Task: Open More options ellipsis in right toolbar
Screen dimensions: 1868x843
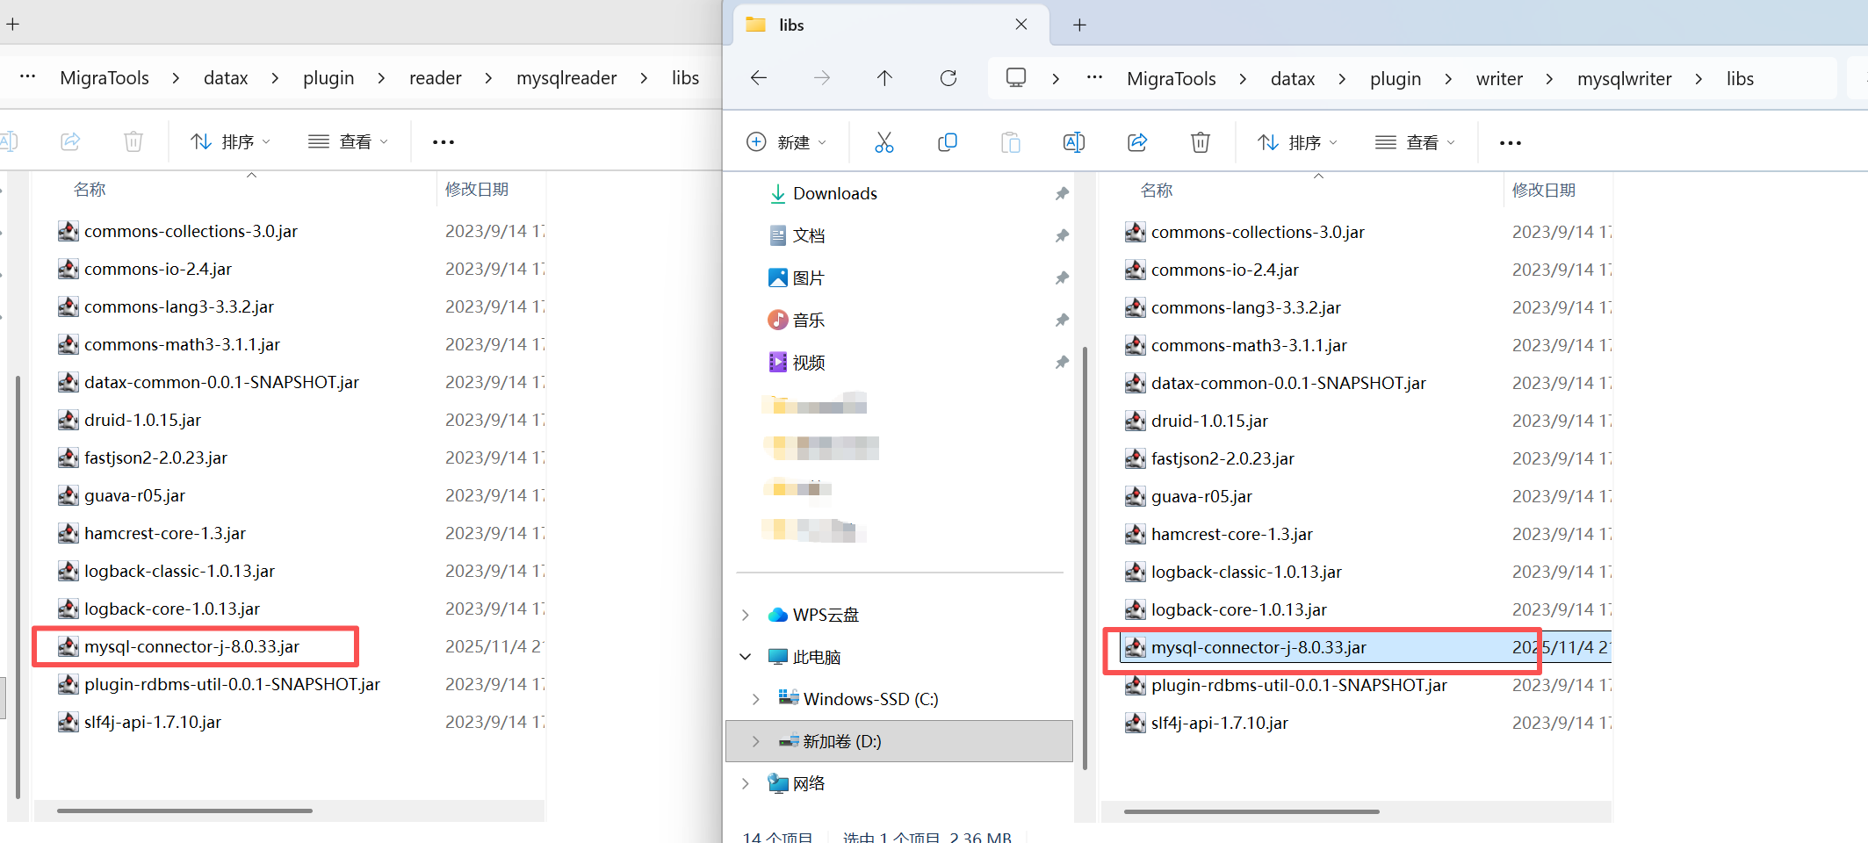Action: click(x=1511, y=143)
